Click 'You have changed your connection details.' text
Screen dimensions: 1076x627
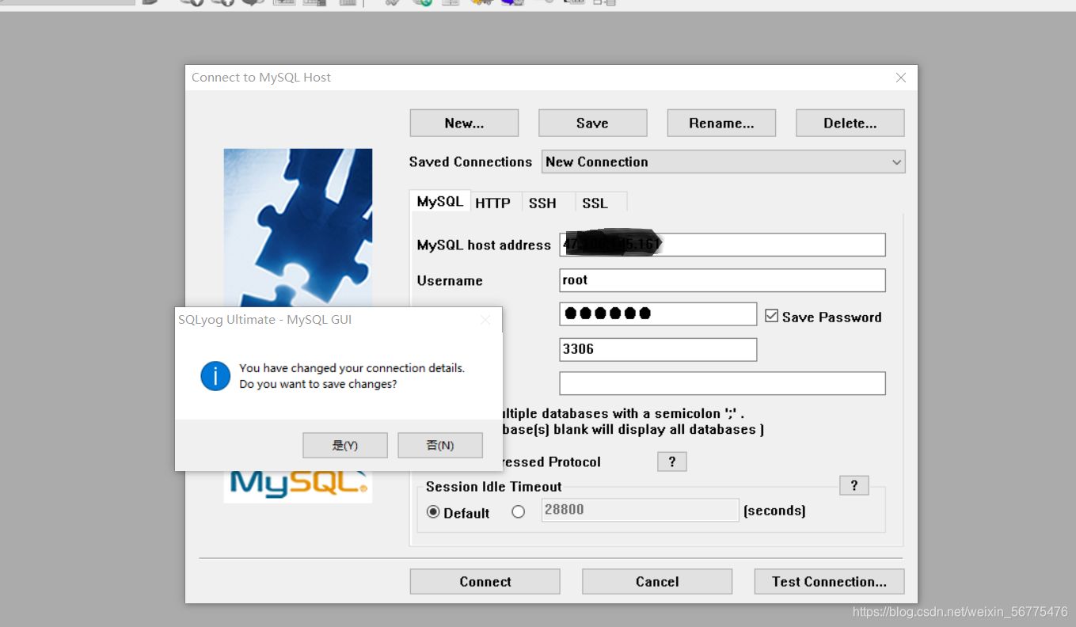click(352, 368)
